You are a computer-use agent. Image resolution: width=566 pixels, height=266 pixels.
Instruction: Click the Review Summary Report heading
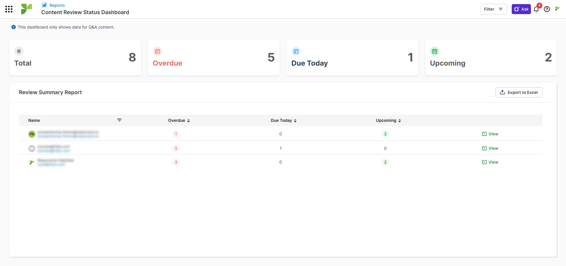[x=50, y=92]
